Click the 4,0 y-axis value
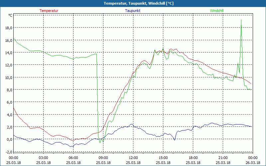This screenshot has height=166, width=266. coord(9,115)
